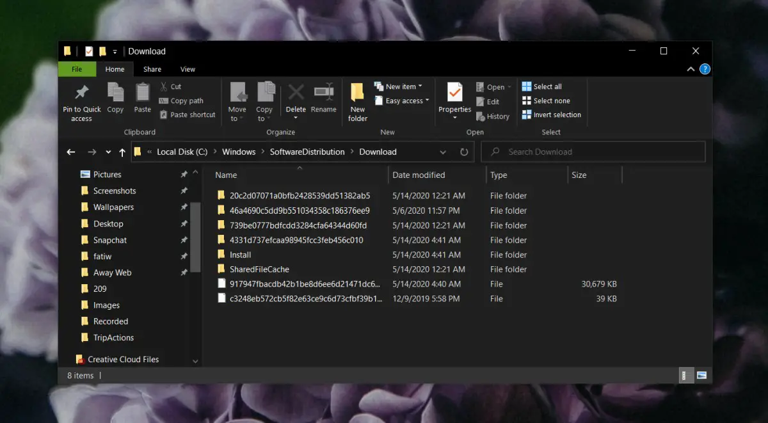
Task: Navigate up one folder level
Action: (x=122, y=152)
